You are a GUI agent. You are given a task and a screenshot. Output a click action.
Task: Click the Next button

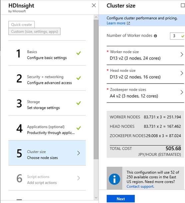click(x=121, y=199)
